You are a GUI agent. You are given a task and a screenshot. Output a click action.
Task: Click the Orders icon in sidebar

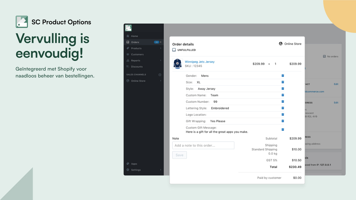(128, 42)
